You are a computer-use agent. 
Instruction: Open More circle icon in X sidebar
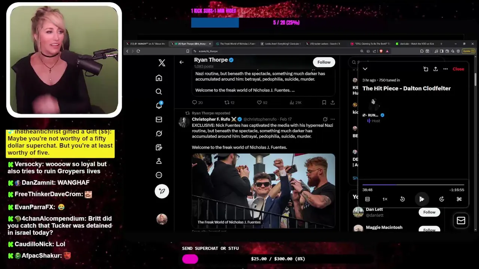pos(159,175)
